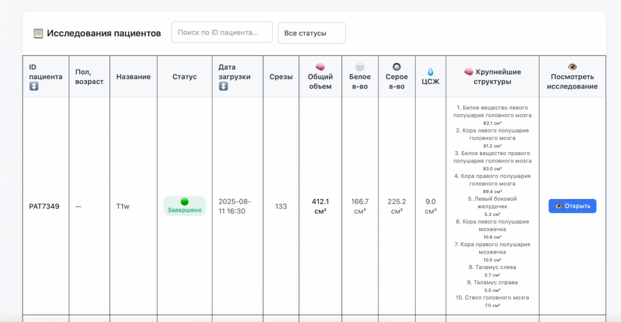Click the brain icon above Общий объем

320,67
